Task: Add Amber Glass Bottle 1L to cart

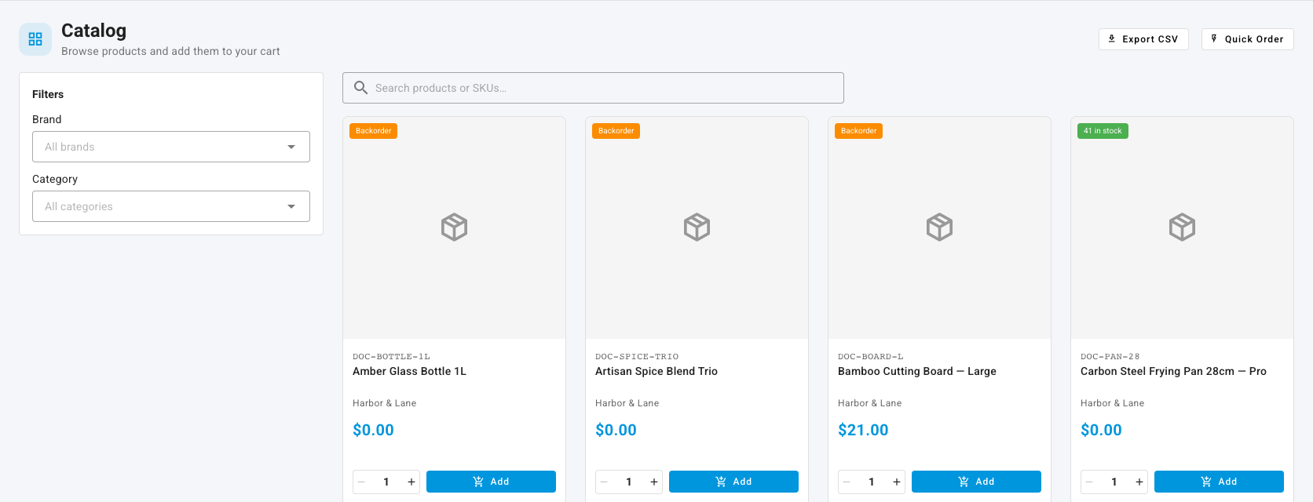Action: pyautogui.click(x=491, y=482)
